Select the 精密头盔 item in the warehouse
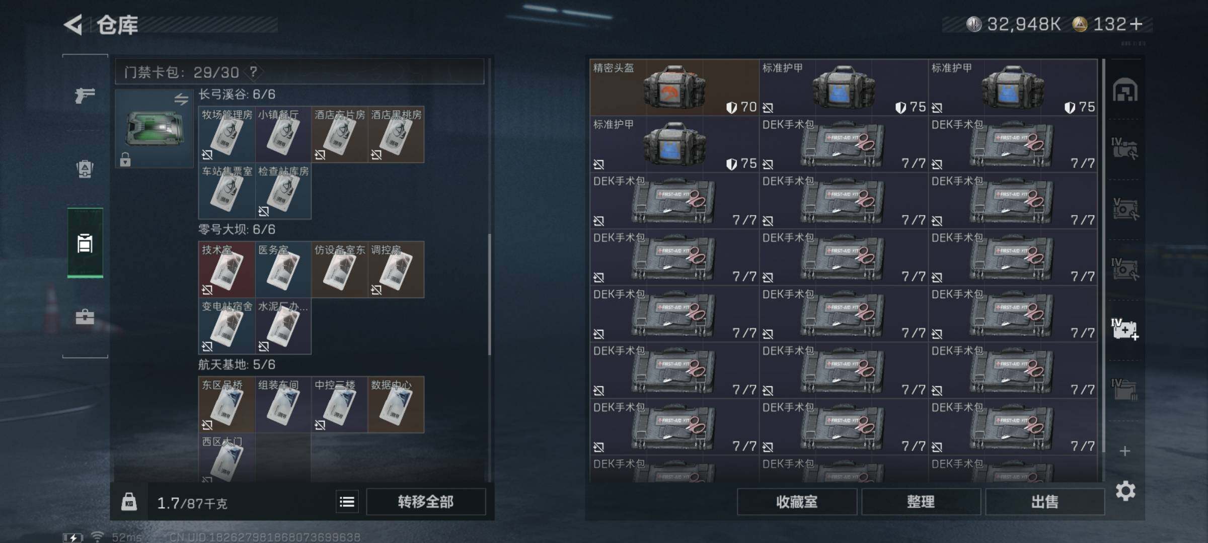Image resolution: width=1208 pixels, height=543 pixels. [x=674, y=87]
